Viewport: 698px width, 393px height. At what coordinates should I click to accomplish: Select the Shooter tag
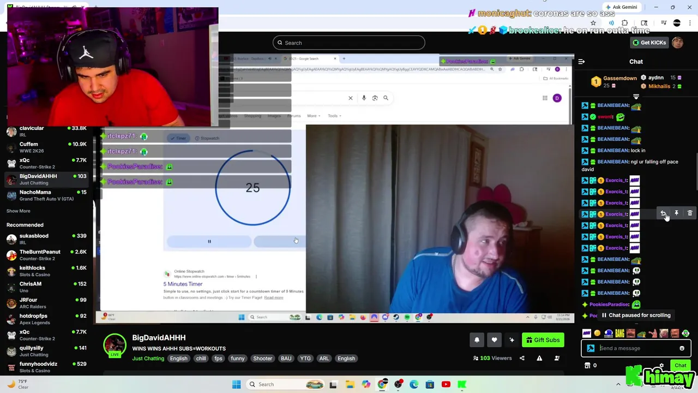pyautogui.click(x=262, y=359)
